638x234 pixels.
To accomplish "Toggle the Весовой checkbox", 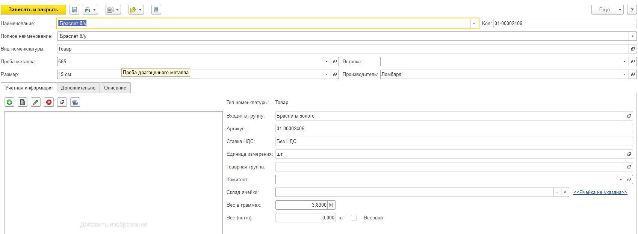I will click(x=354, y=218).
